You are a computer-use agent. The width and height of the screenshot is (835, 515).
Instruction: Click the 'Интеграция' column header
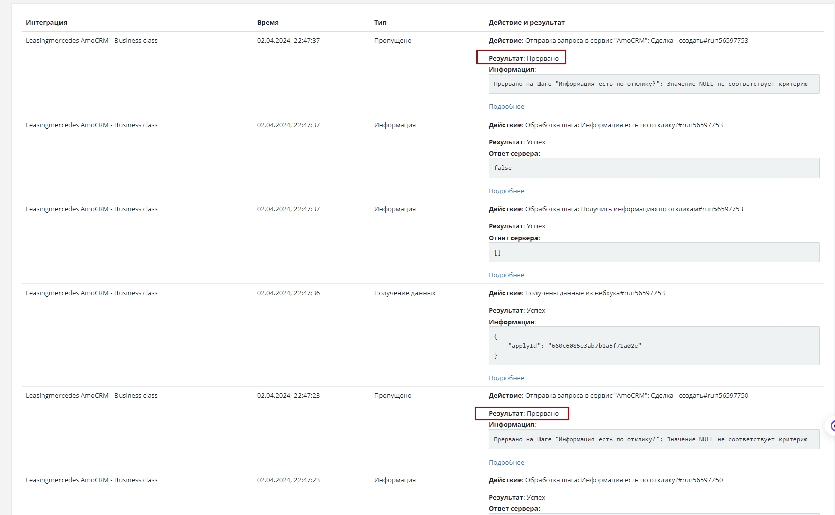(46, 23)
